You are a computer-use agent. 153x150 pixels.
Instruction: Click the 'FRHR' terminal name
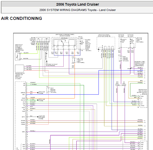(x=23, y=98)
